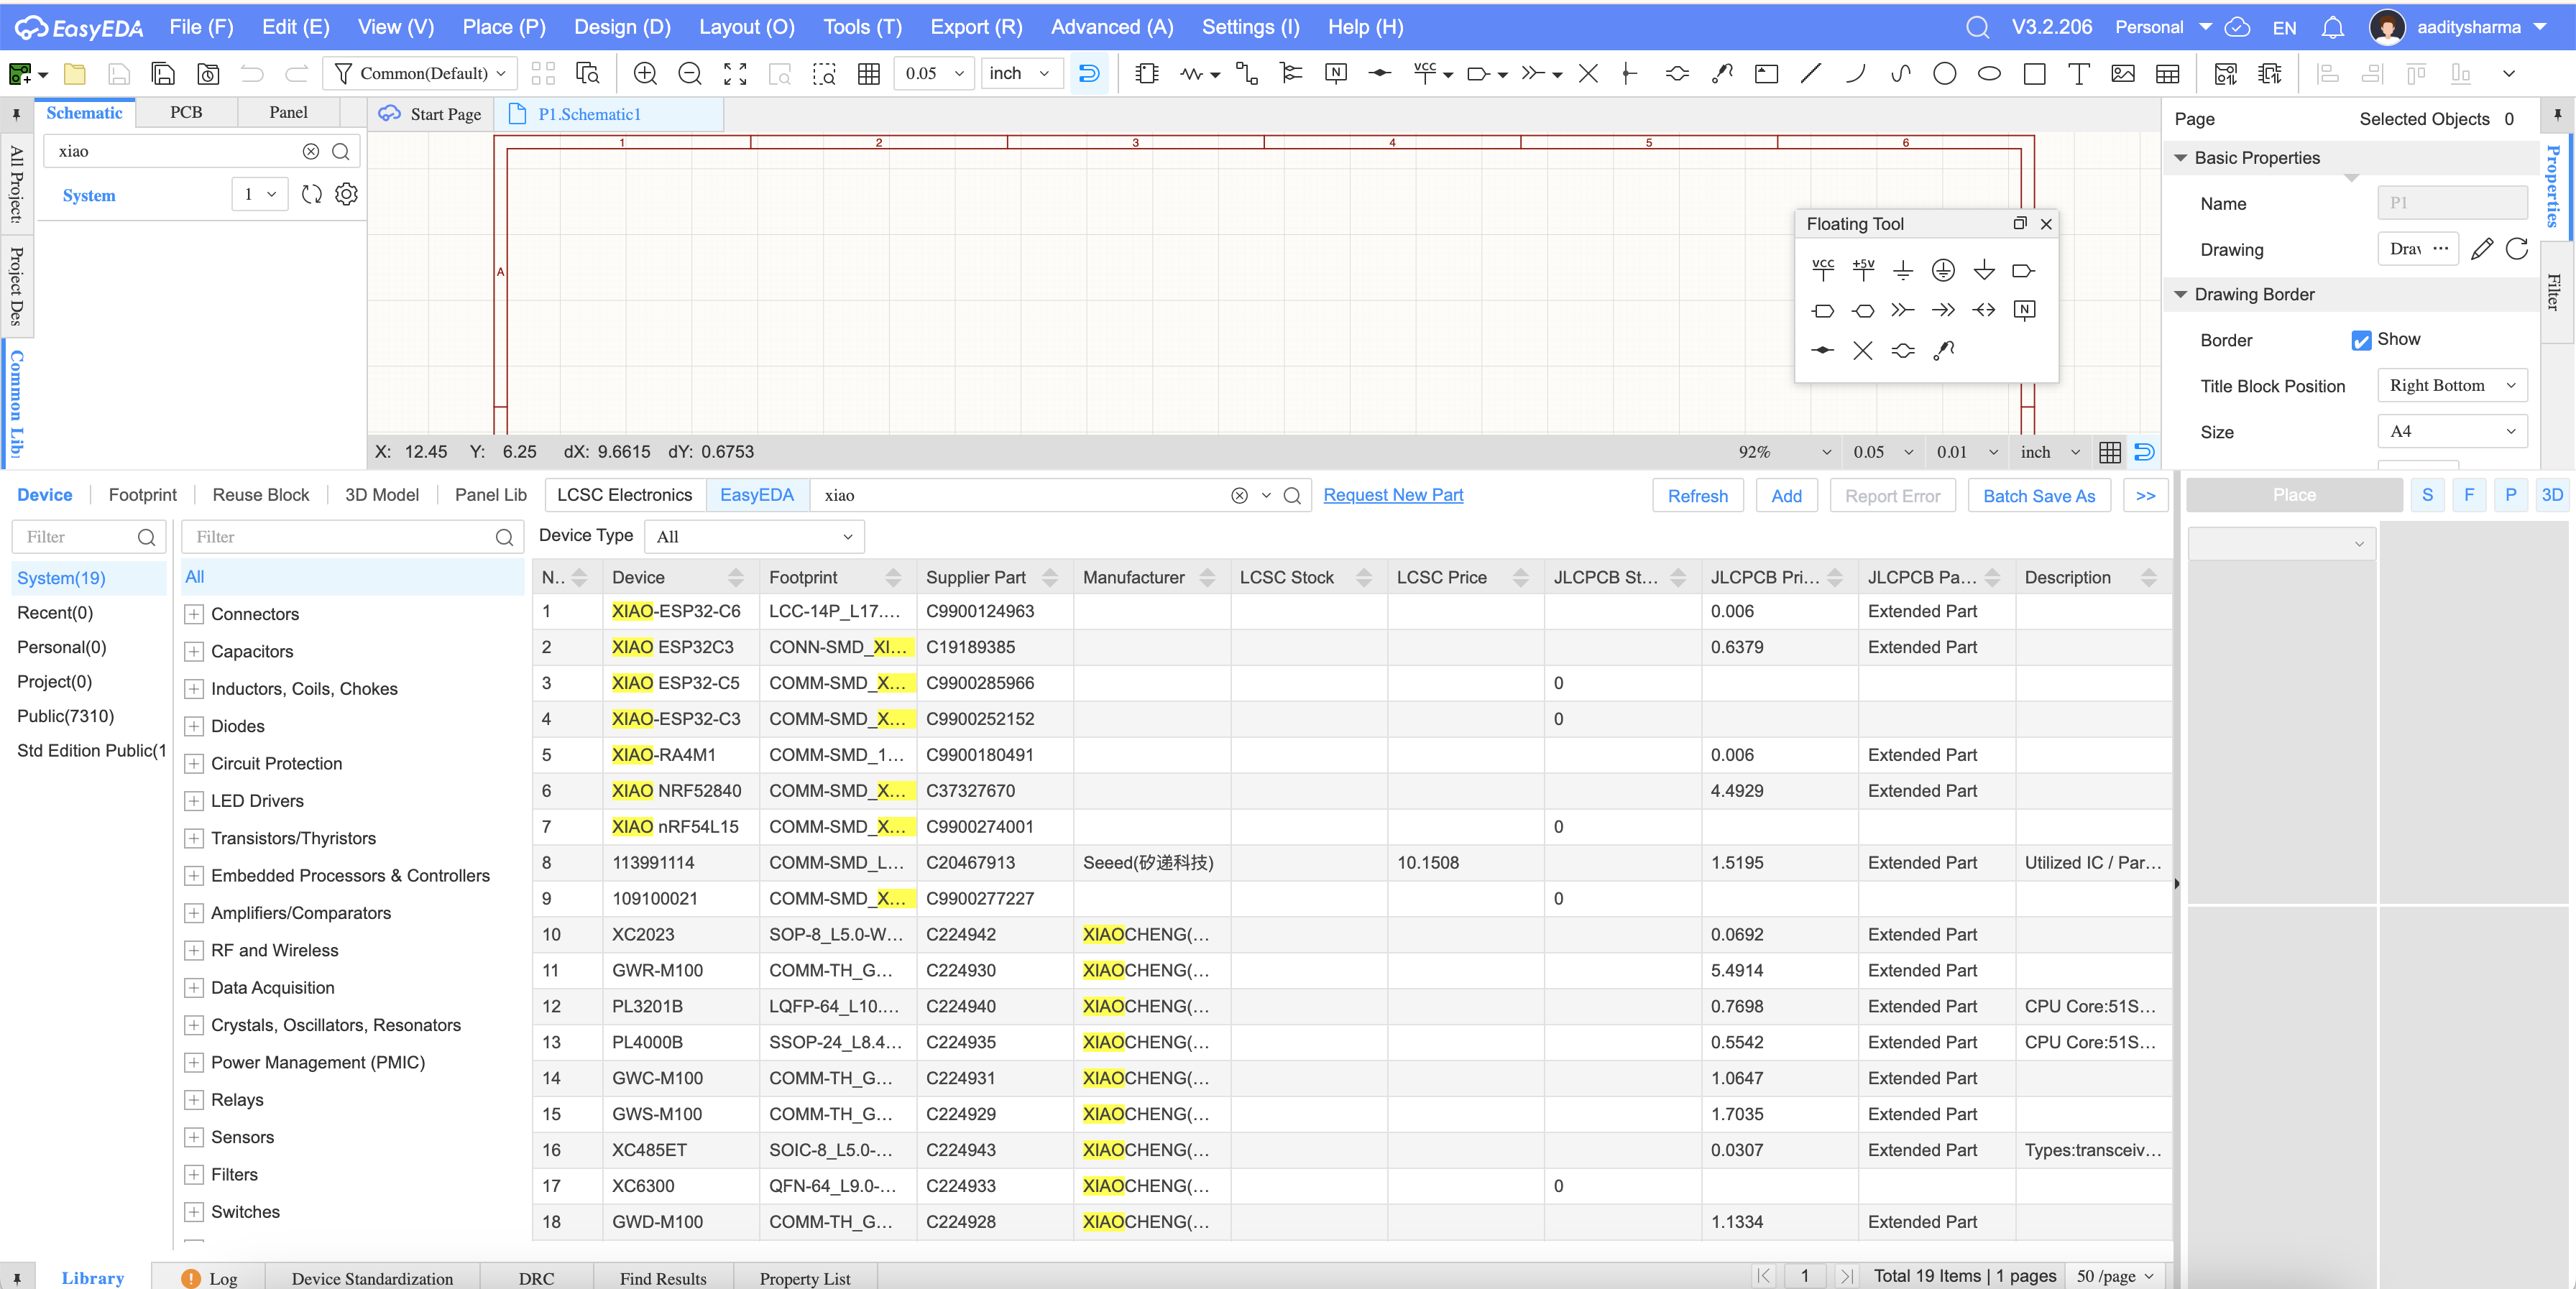
Task: Select the text tool
Action: point(2079,74)
